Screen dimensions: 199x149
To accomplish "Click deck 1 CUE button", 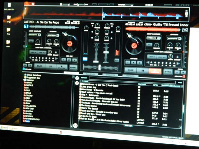I will pyautogui.click(x=39, y=66).
